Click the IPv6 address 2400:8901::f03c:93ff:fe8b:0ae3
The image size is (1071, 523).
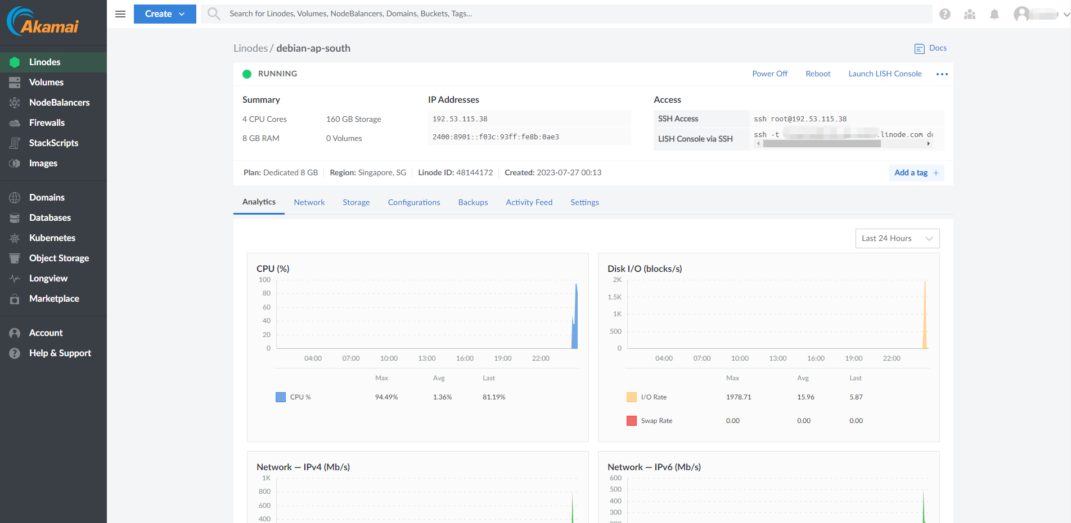[496, 137]
